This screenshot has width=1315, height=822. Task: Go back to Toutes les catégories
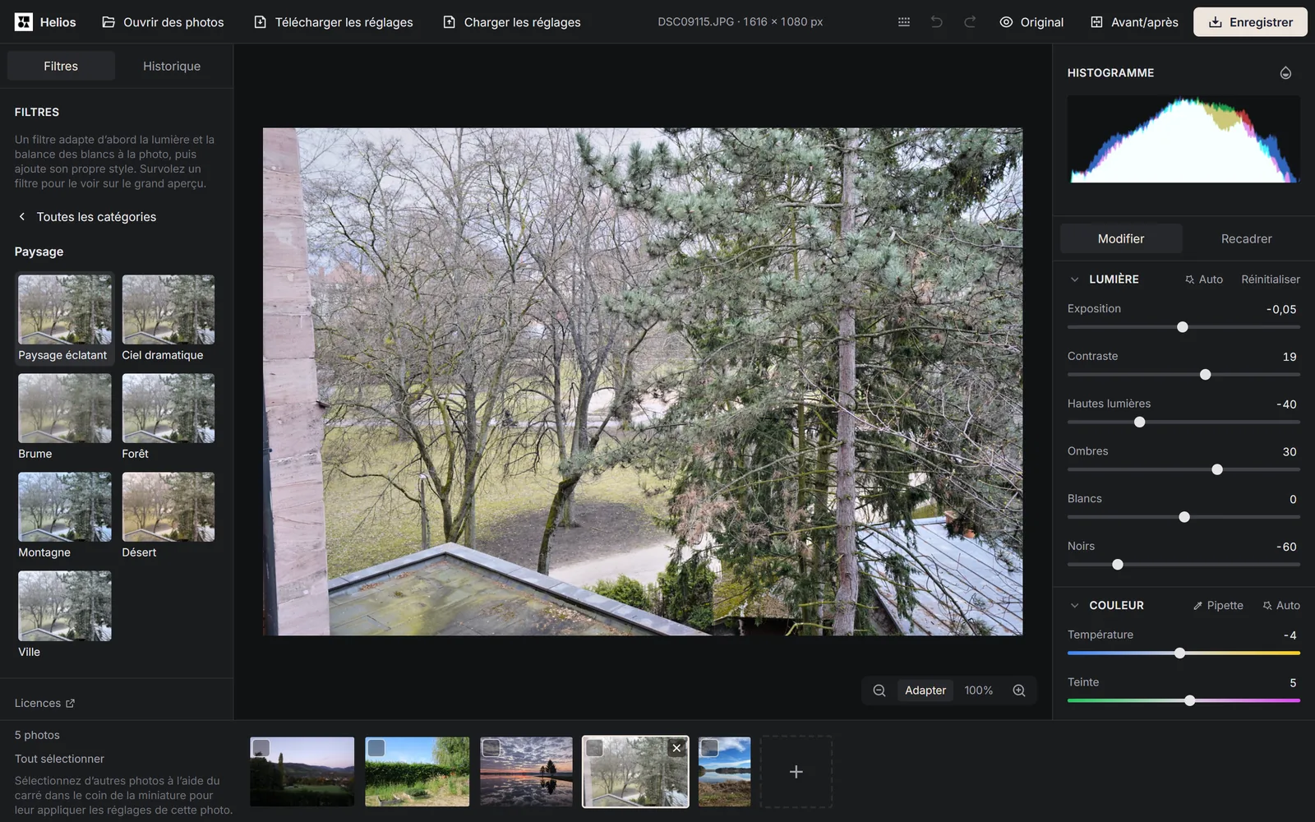pyautogui.click(x=86, y=217)
